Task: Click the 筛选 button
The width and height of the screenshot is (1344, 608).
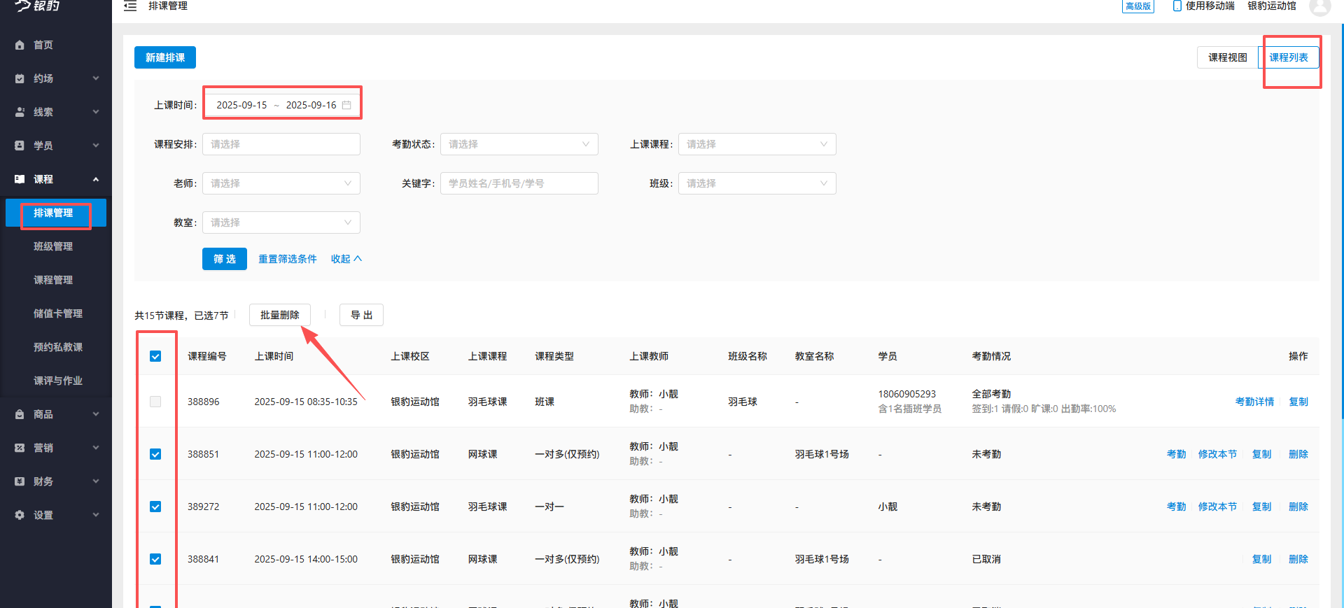Action: (225, 259)
